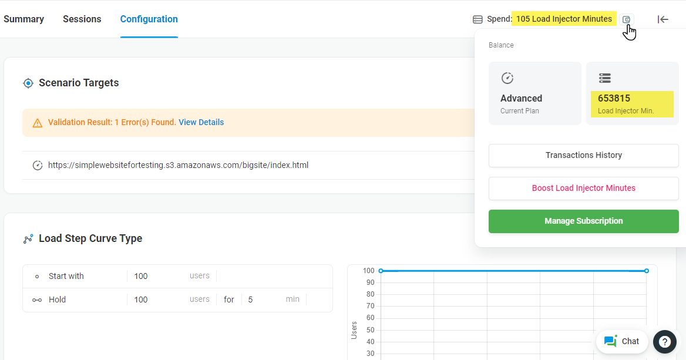Click the Manage Subscription button
The image size is (686, 360).
[x=584, y=221]
